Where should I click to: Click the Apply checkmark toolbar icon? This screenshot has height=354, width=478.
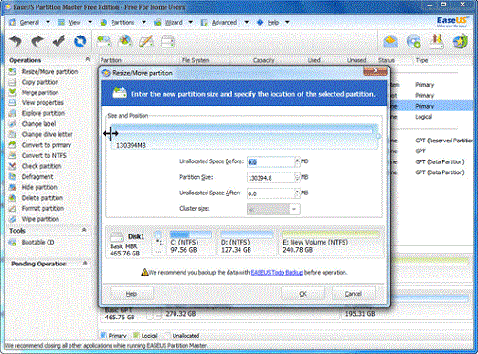pyautogui.click(x=58, y=41)
